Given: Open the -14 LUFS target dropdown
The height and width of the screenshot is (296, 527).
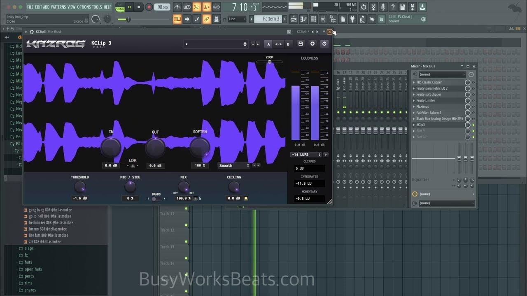Looking at the screenshot, I should click(306, 155).
